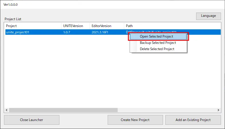The width and height of the screenshot is (225, 129).
Task: Click the Close Launcher button
Action: click(x=31, y=120)
